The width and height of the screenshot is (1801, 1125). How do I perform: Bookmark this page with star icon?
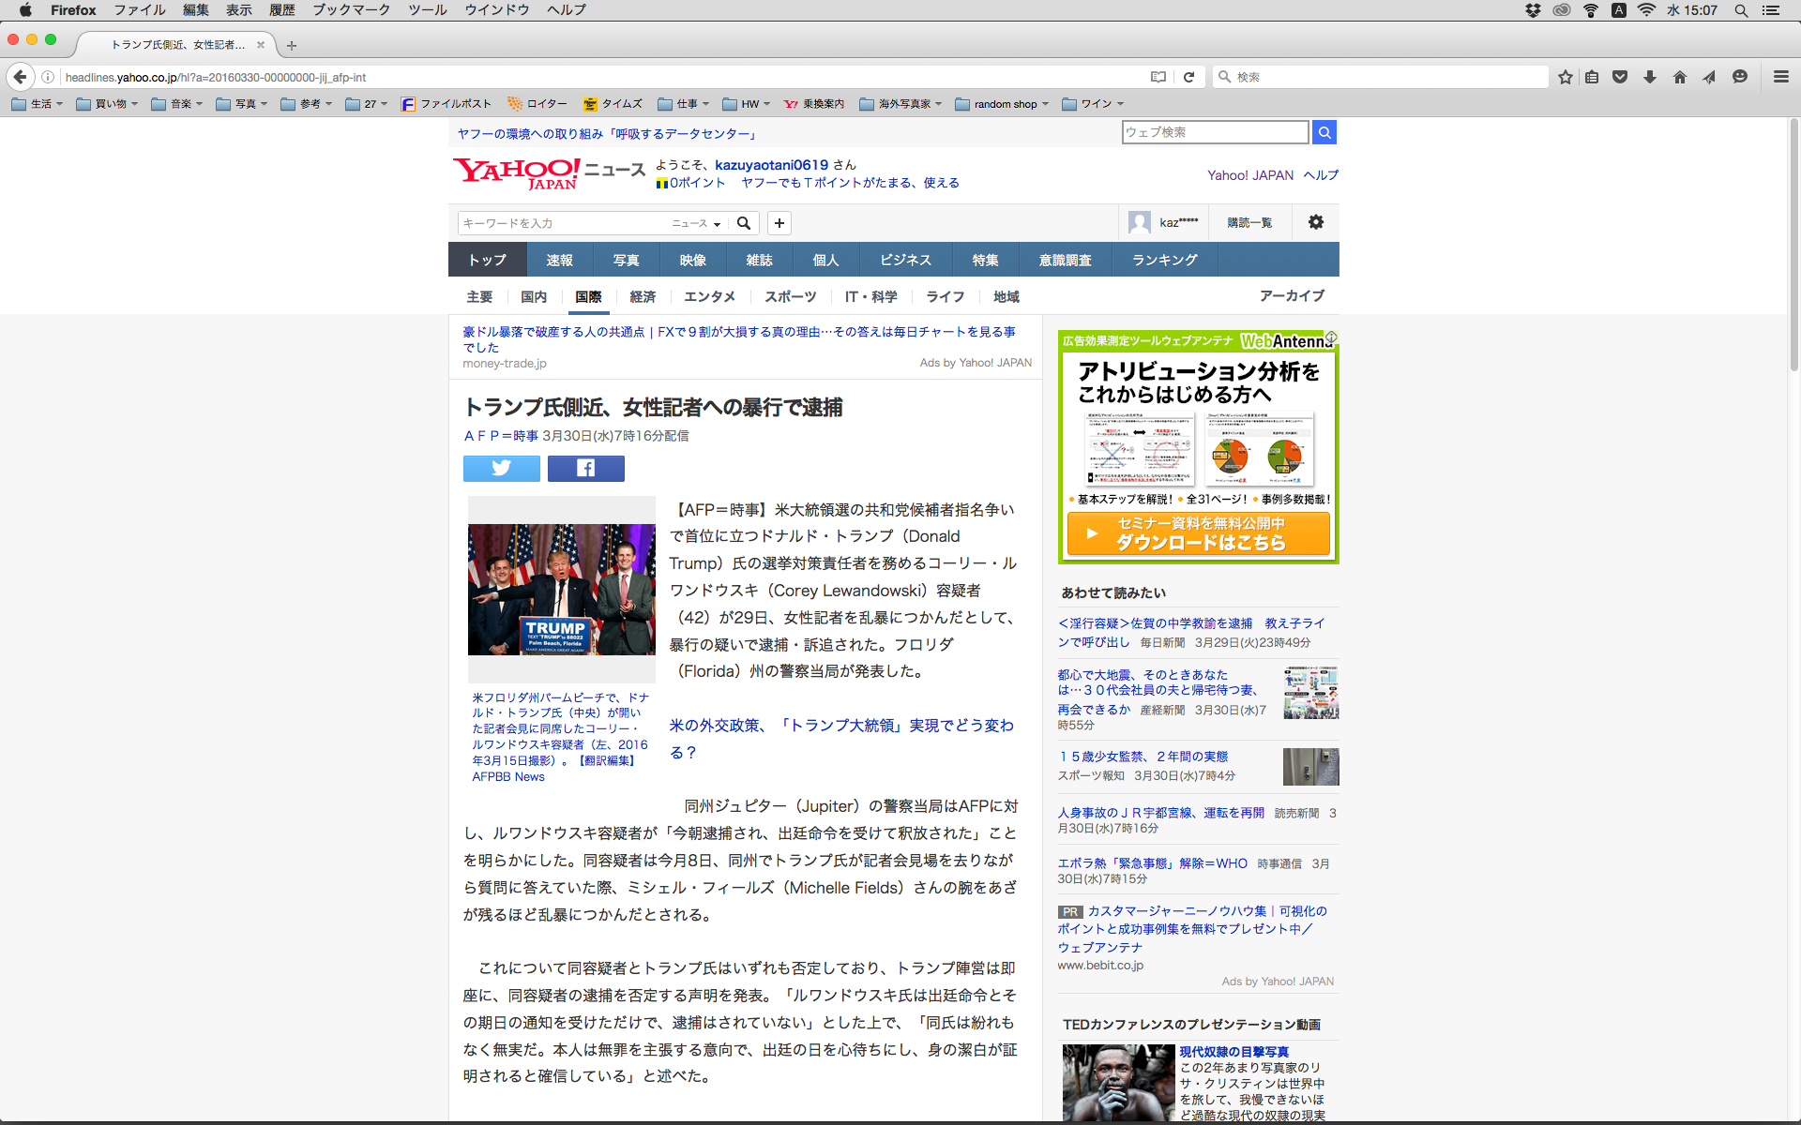pos(1565,77)
